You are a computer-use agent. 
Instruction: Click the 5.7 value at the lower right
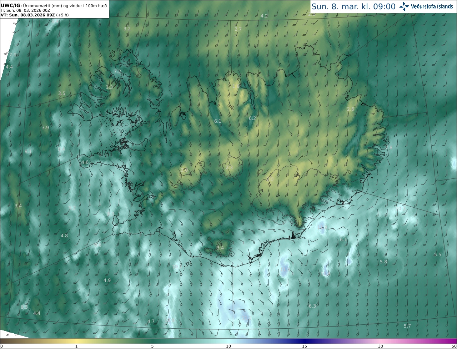coord(407,326)
